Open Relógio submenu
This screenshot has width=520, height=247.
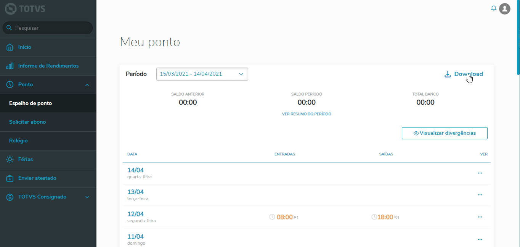coord(48,141)
